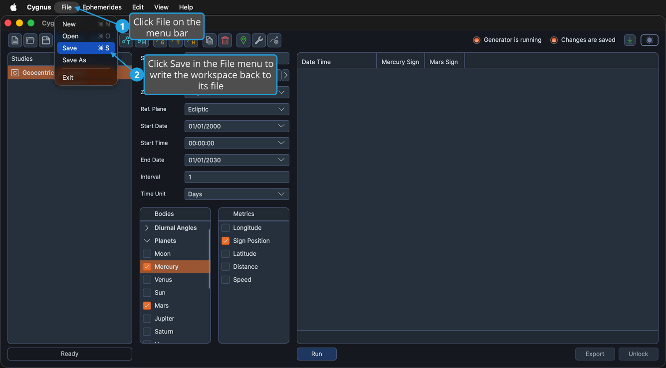Click the Export button
The image size is (666, 368).
pos(595,354)
